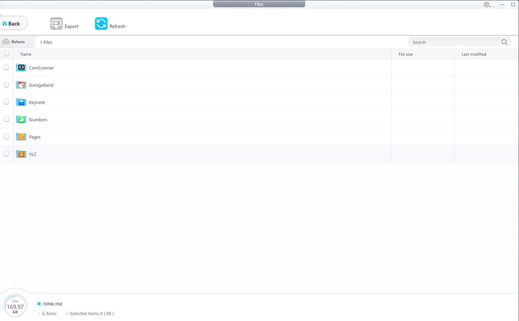Click the Export icon in toolbar
This screenshot has width=519, height=321.
(x=56, y=24)
